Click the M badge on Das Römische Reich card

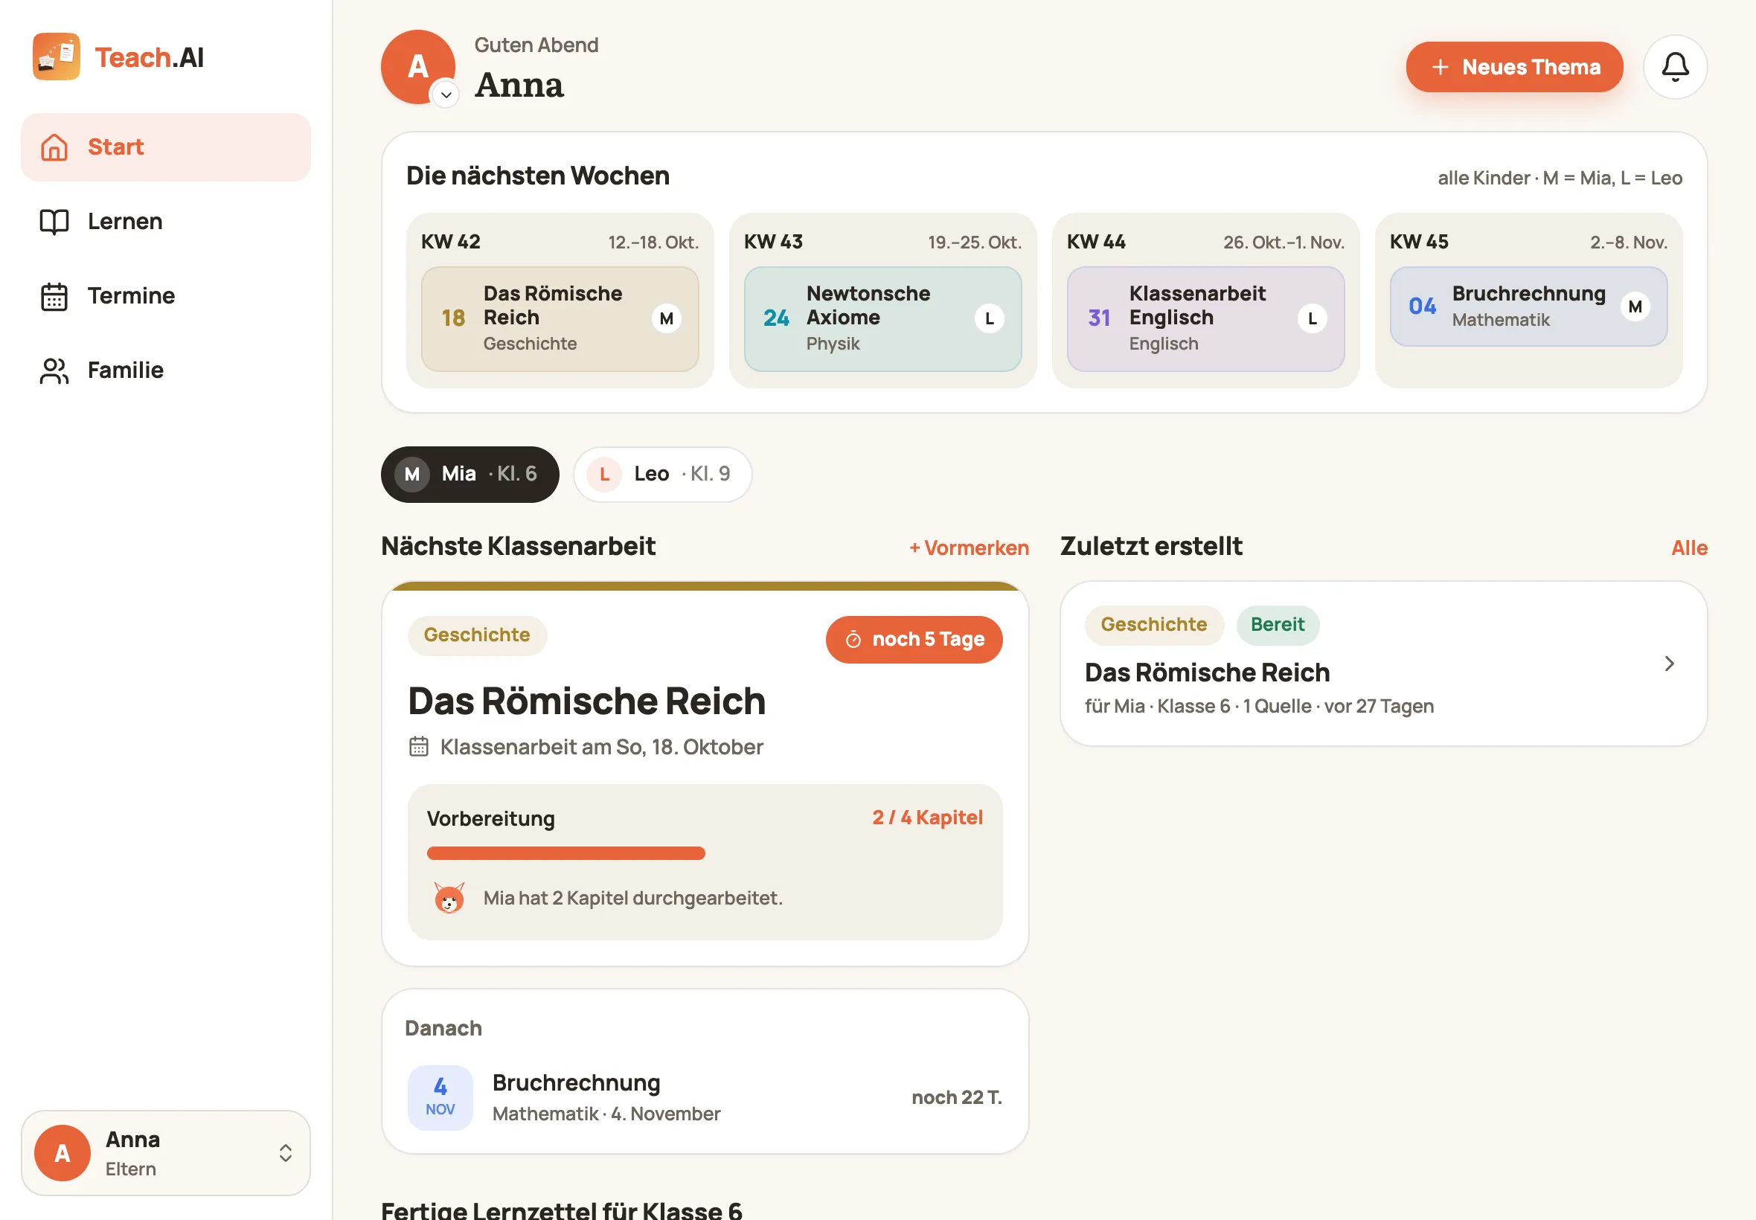(667, 318)
